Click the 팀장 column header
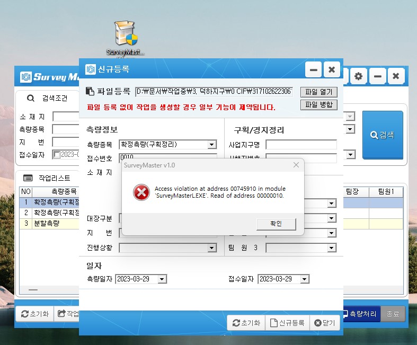417x345 pixels. click(356, 191)
